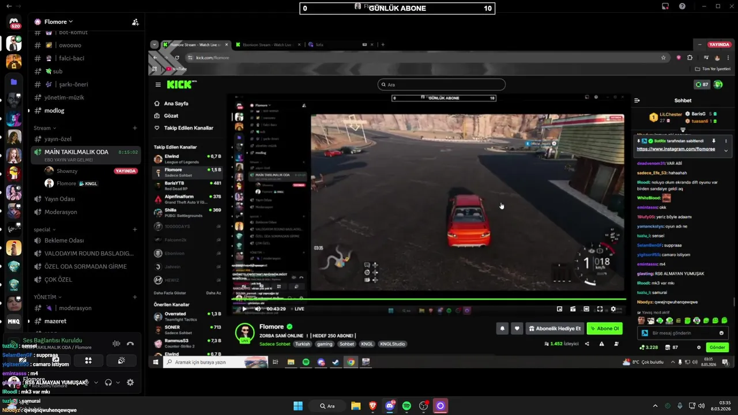Seek on the green Kick player progress bar
Viewport: 738px width, 415px height.
(428, 300)
